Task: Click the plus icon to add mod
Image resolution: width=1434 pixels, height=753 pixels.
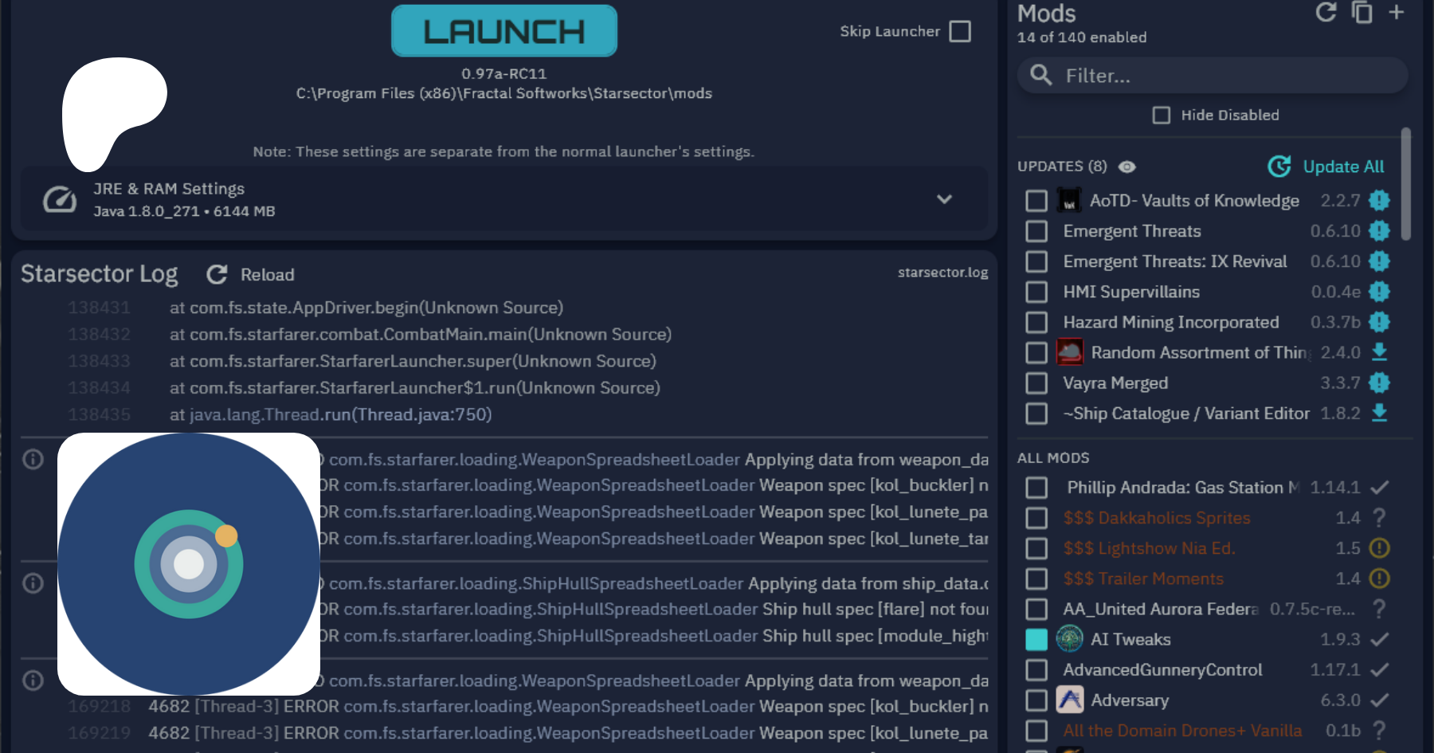Action: click(1397, 12)
